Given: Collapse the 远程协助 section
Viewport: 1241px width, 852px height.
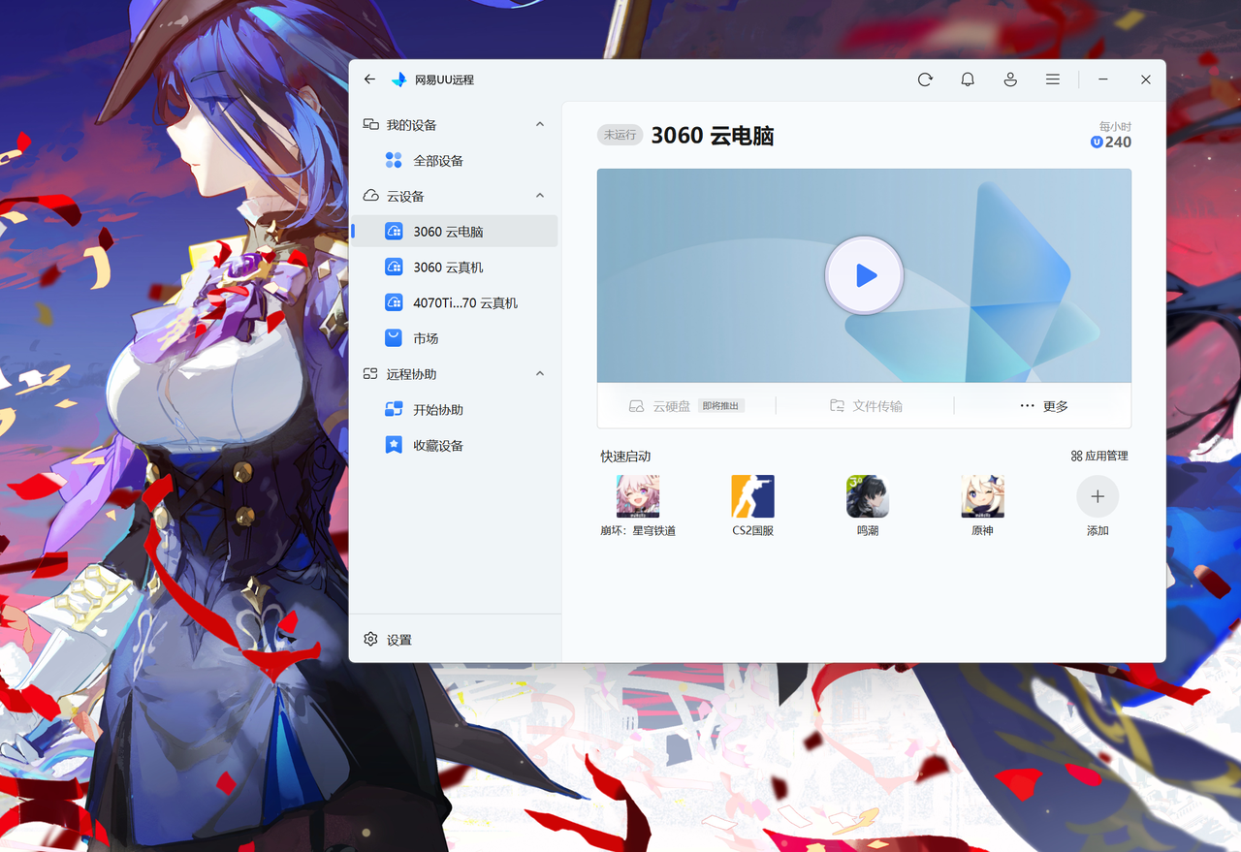Looking at the screenshot, I should click(x=540, y=374).
